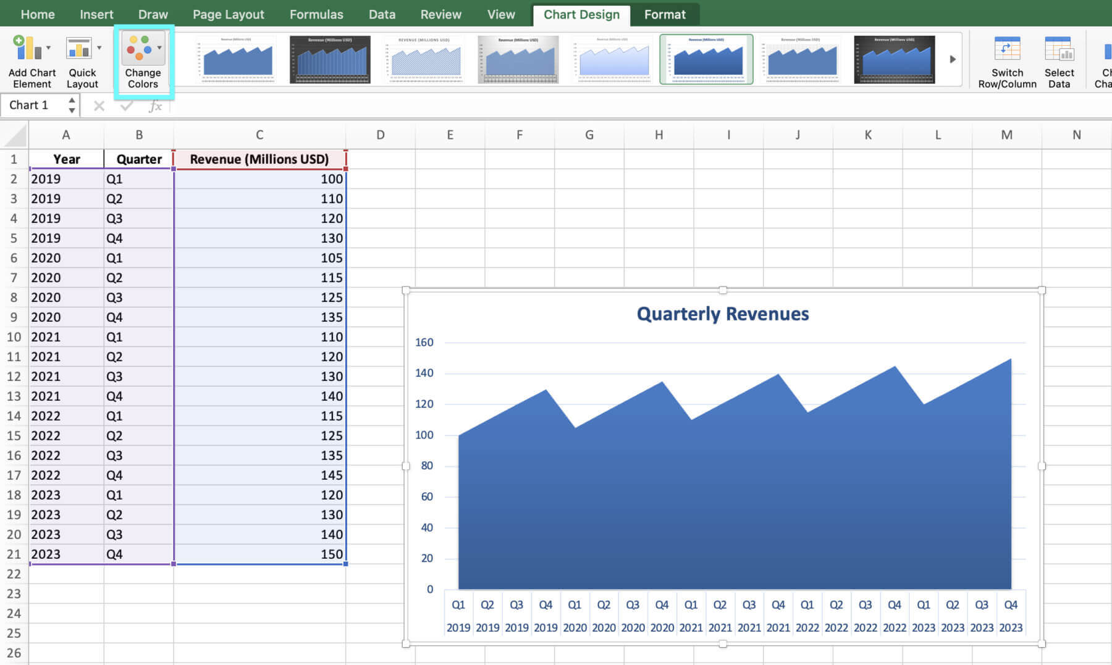The image size is (1112, 665).
Task: Click cell C17 with value 145
Action: click(x=259, y=475)
